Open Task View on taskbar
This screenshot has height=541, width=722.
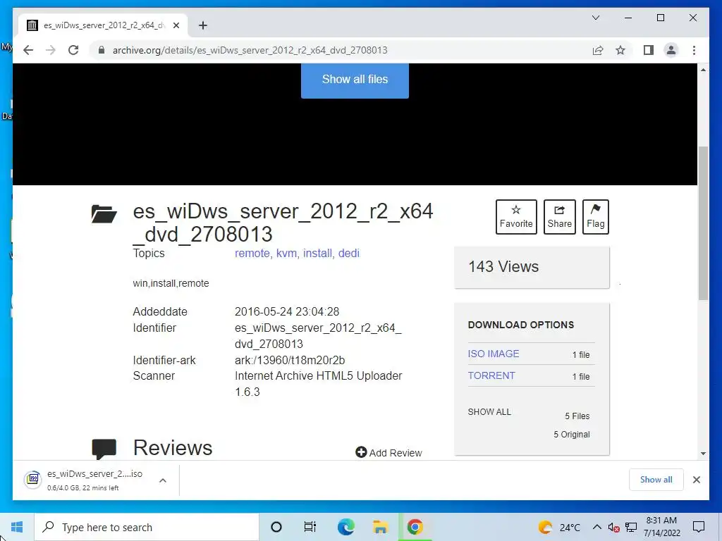[310, 527]
